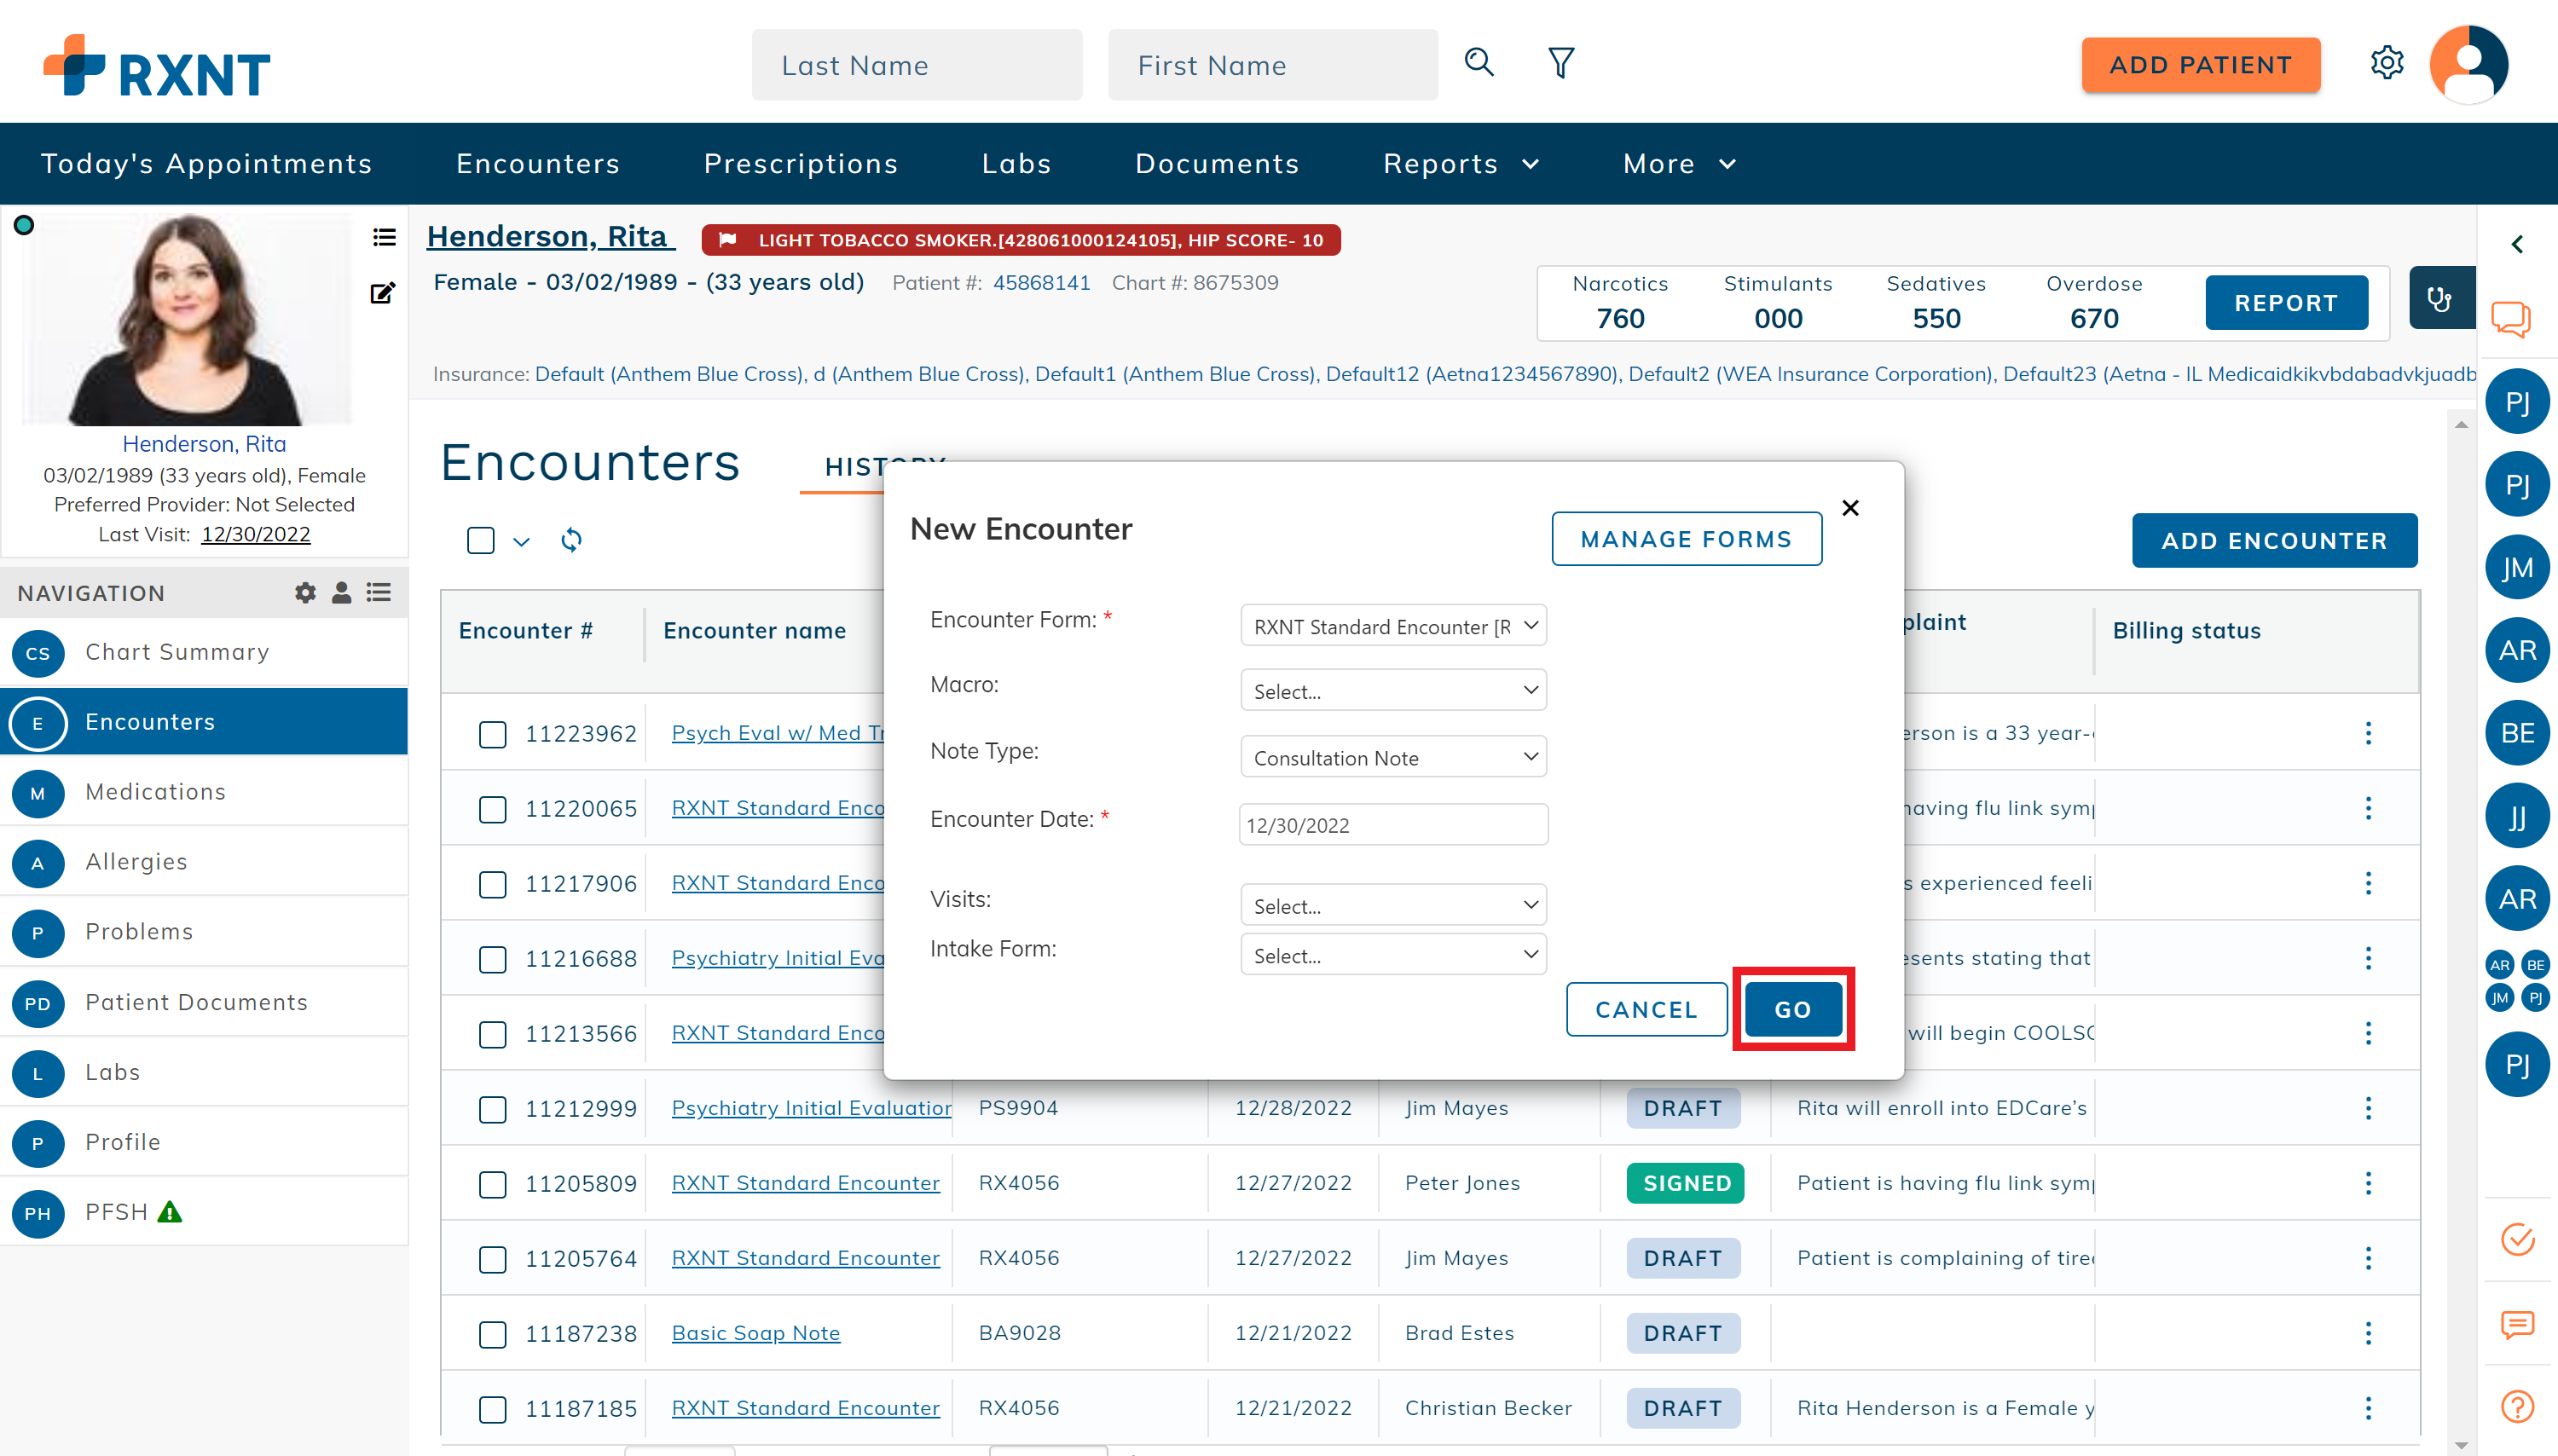Open the search filter funnel icon

pyautogui.click(x=1561, y=63)
